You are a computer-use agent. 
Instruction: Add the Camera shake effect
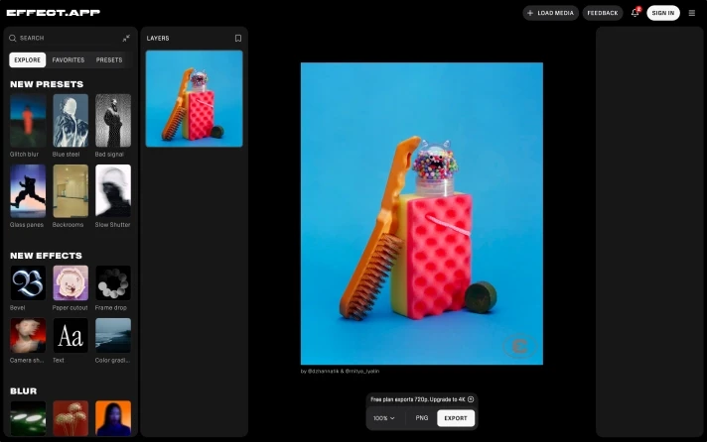point(28,335)
